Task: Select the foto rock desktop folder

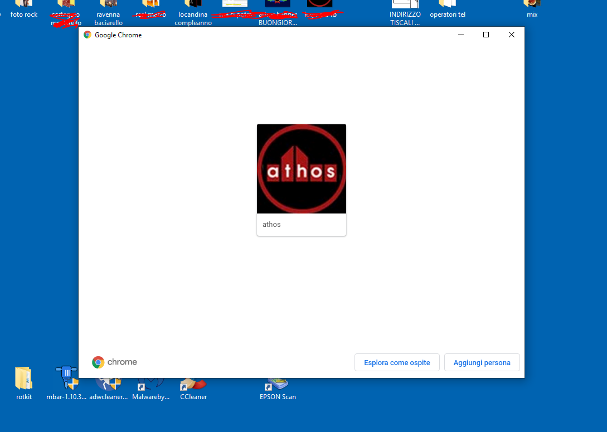Action: [24, 9]
